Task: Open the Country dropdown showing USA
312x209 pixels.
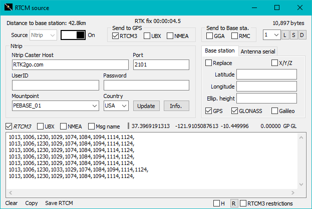Action: click(116, 105)
